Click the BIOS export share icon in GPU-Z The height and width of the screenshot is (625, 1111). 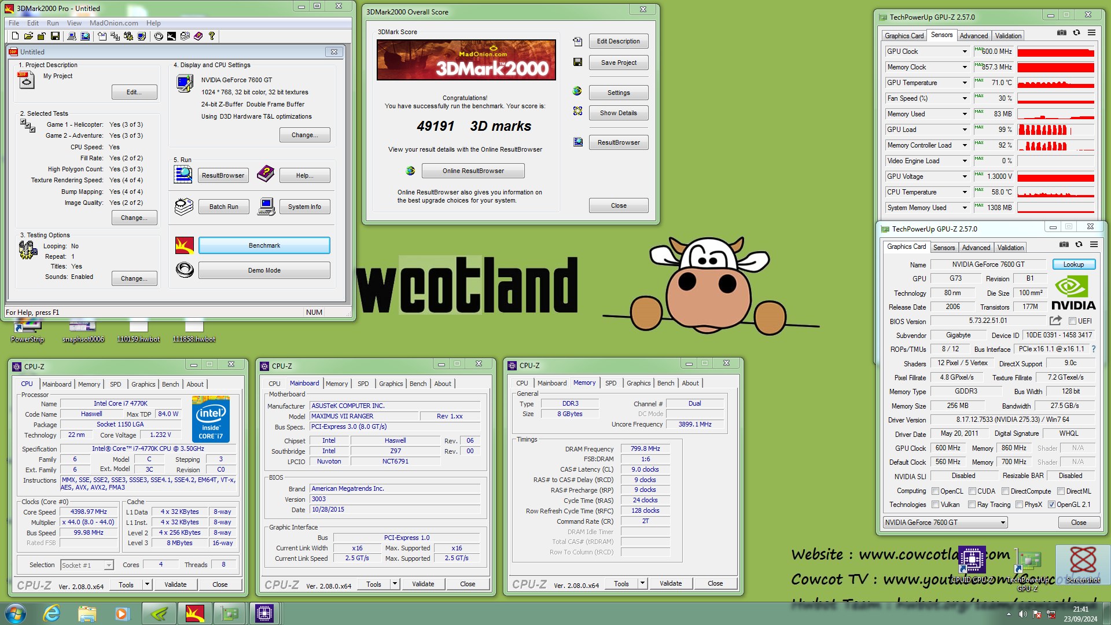coord(1055,321)
